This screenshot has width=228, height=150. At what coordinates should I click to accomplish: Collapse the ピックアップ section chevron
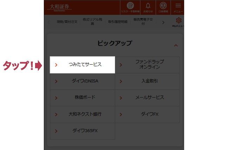pyautogui.click(x=176, y=45)
